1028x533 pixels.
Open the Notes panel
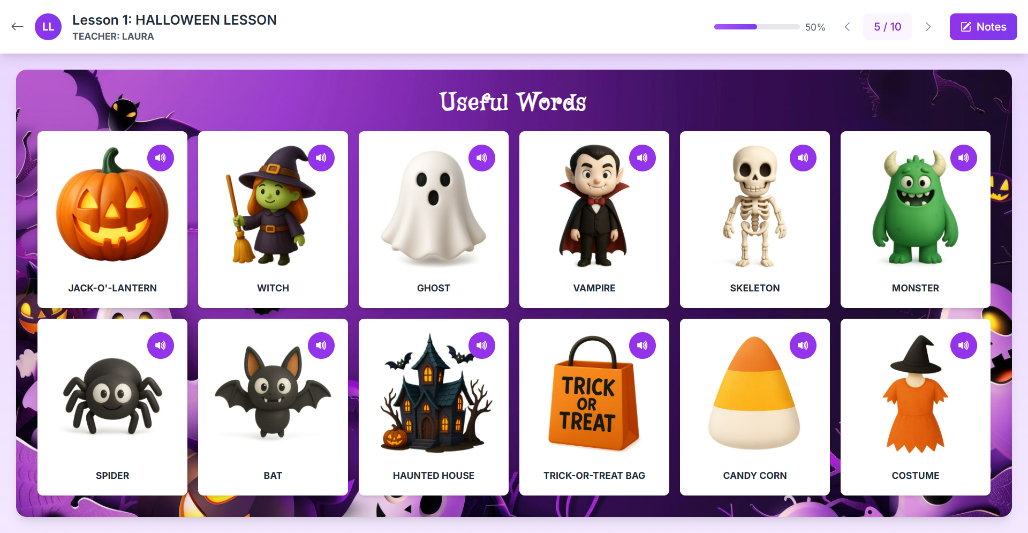pyautogui.click(x=984, y=27)
